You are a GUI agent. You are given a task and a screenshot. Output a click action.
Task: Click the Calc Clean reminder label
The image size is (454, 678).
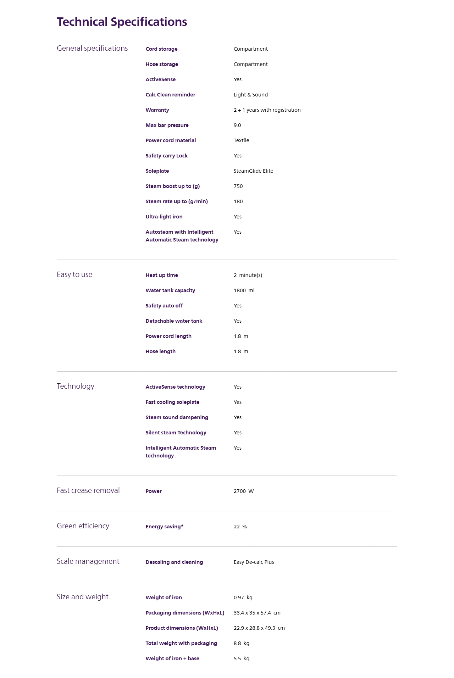tap(170, 95)
